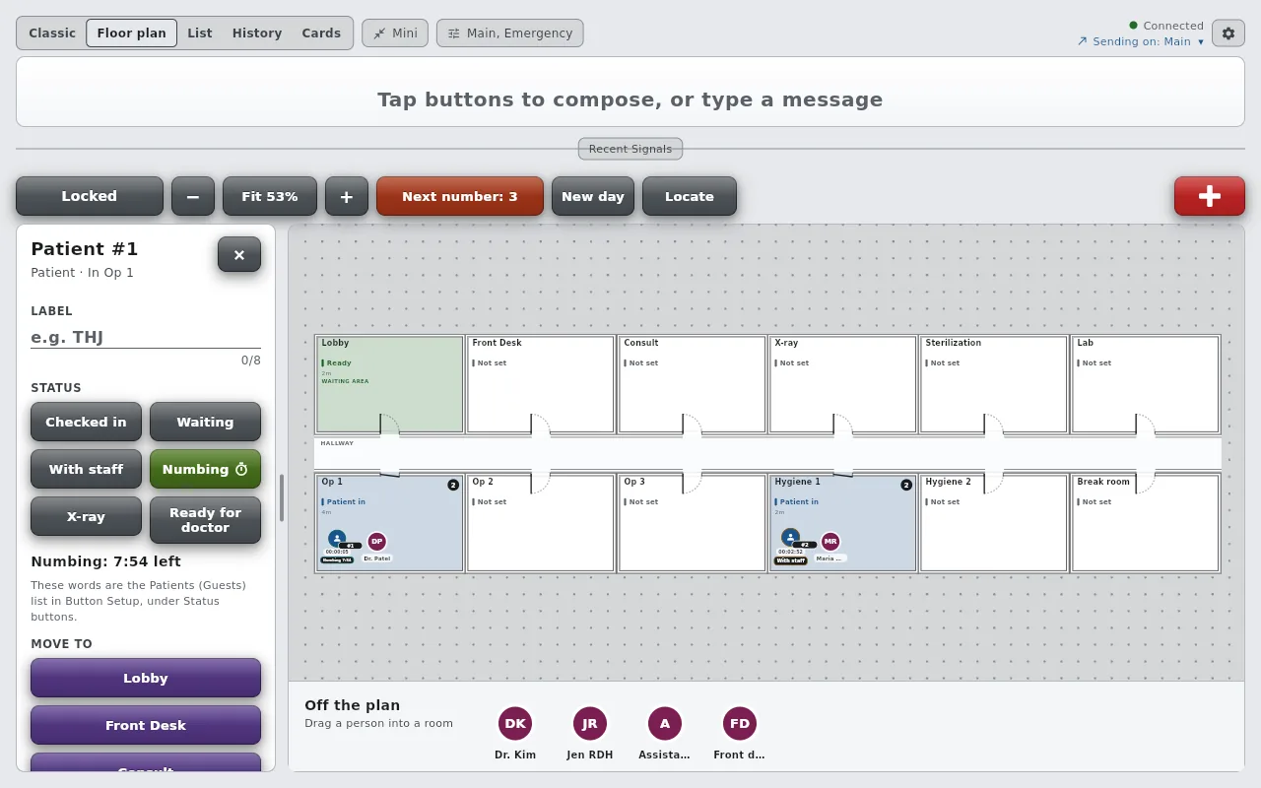Set status to Checked in
This screenshot has width=1261, height=788.
87,422
